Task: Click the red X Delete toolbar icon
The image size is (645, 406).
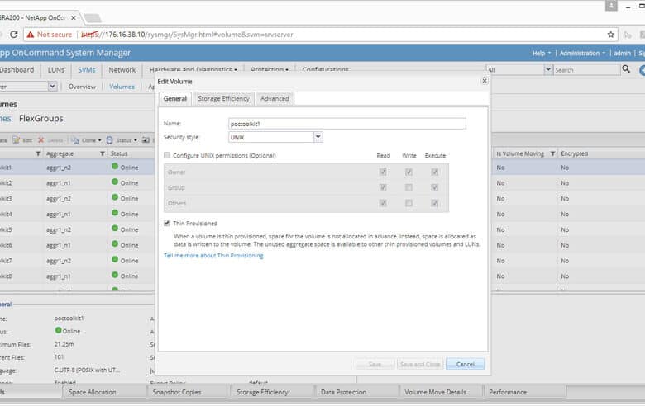Action: (41, 140)
